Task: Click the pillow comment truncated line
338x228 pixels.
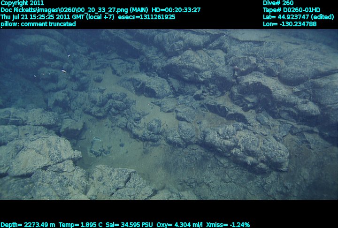Action: (38, 24)
